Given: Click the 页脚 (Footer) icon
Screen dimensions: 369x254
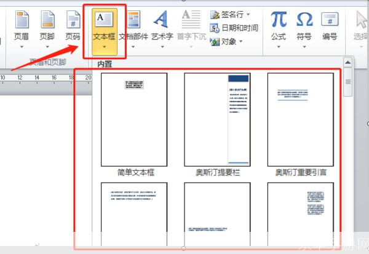Looking at the screenshot, I should pos(47,19).
